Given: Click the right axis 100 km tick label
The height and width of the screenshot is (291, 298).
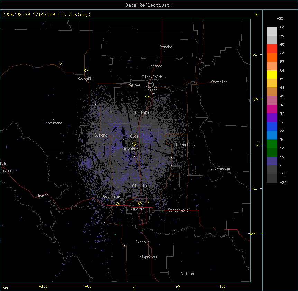Looking at the screenshot, I should click(x=254, y=55).
